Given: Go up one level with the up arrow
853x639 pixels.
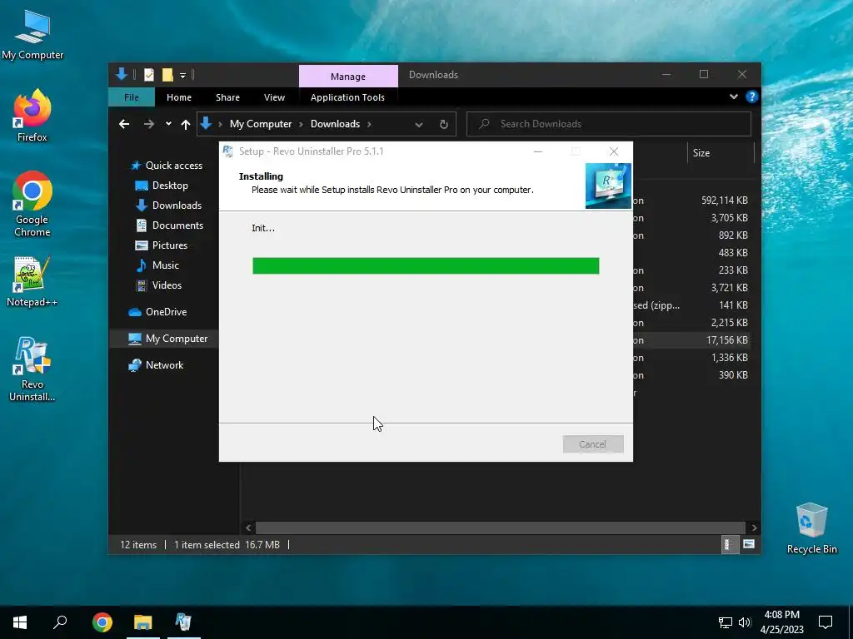Looking at the screenshot, I should point(186,125).
